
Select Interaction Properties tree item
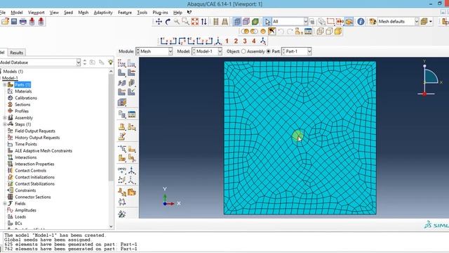34,164
